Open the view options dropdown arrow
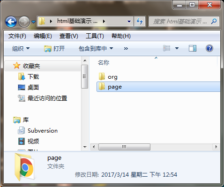 coord(177,48)
